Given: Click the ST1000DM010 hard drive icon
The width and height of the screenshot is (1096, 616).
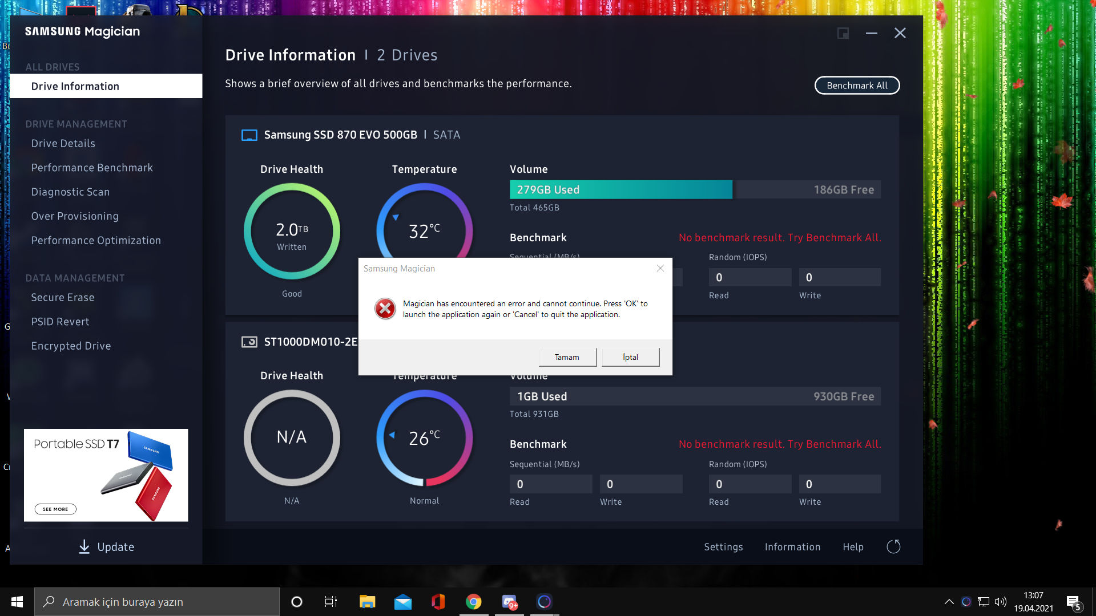Looking at the screenshot, I should (x=249, y=342).
